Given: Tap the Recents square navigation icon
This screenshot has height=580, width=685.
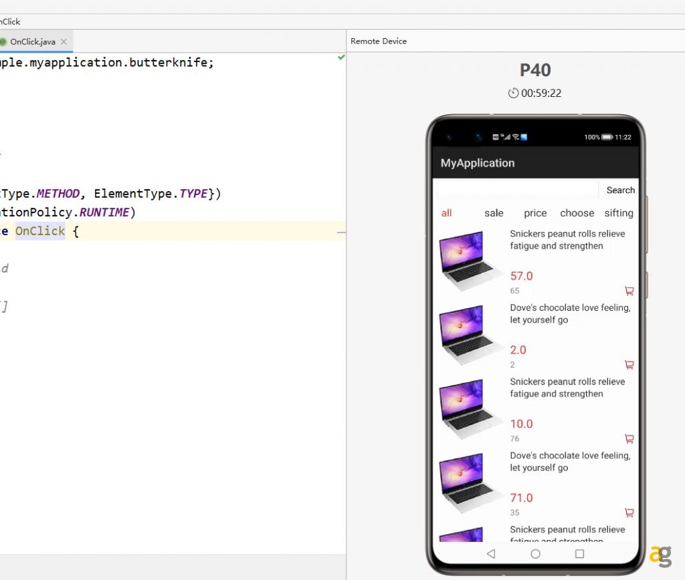Looking at the screenshot, I should tap(579, 554).
